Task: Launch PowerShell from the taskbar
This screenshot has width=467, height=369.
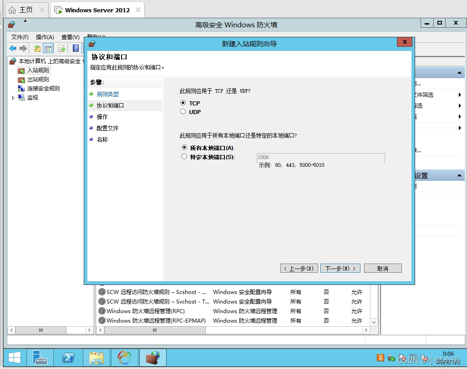Action: [x=68, y=357]
